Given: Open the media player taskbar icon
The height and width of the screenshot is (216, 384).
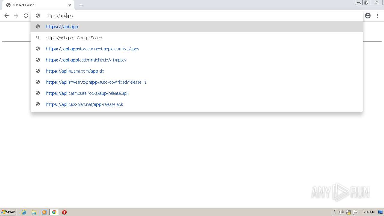Looking at the screenshot, I should (44, 212).
